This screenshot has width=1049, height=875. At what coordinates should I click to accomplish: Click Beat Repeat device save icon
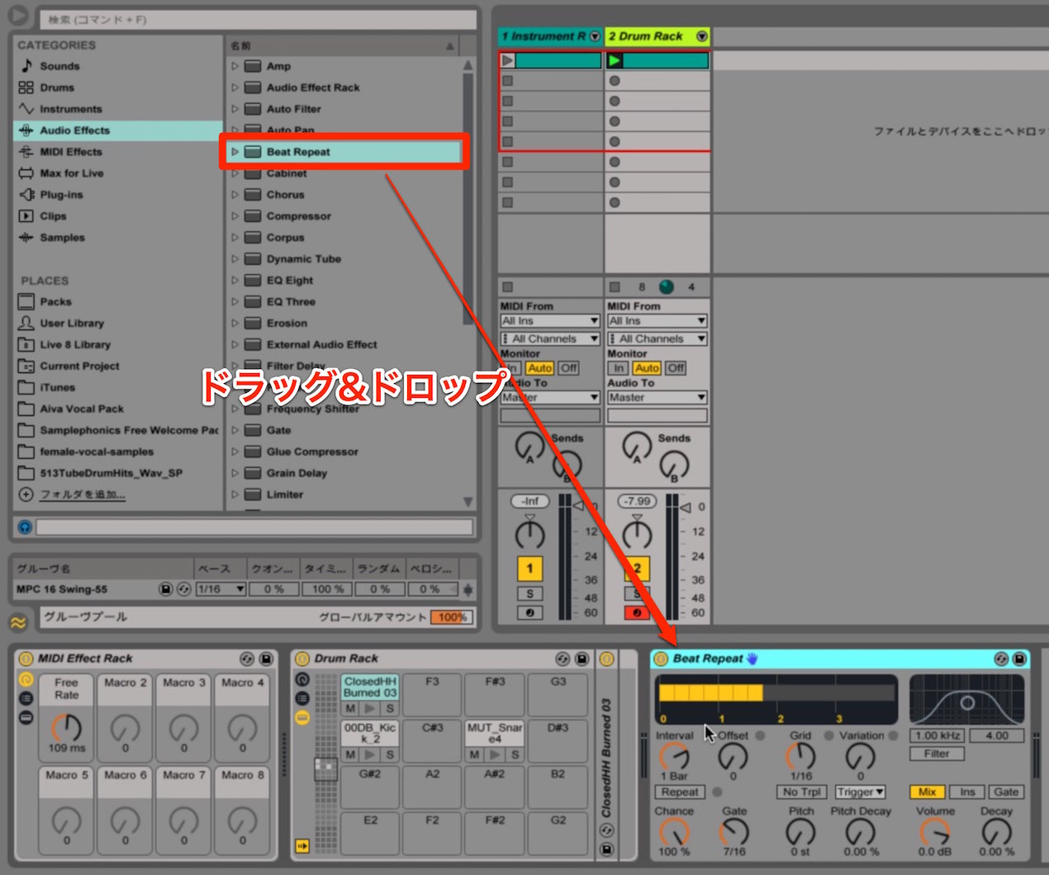pyautogui.click(x=1019, y=659)
